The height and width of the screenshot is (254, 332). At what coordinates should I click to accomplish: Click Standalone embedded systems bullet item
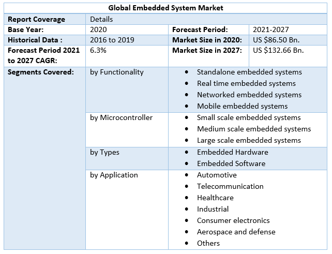pyautogui.click(x=249, y=72)
